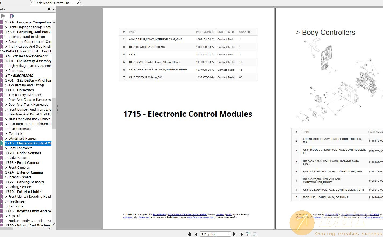Viewport: 383px width, 237px height.
Task: Open the Seat Harnesses bookmark
Action: pyautogui.click(x=18, y=129)
